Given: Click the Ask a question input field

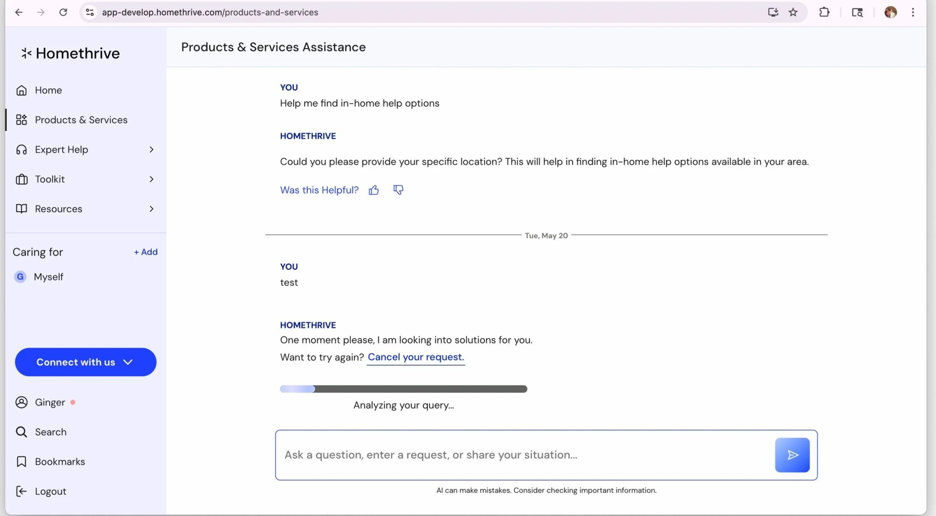Looking at the screenshot, I should pyautogui.click(x=523, y=455).
